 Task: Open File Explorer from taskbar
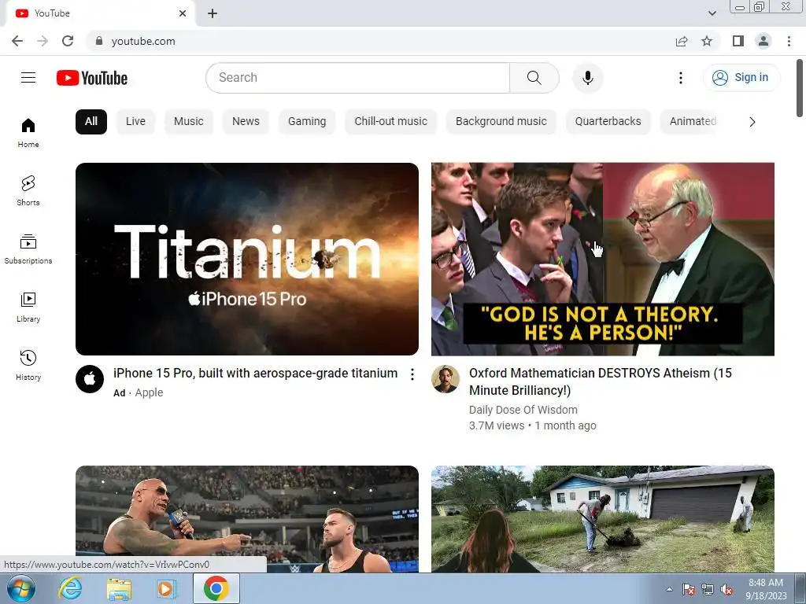click(x=119, y=588)
